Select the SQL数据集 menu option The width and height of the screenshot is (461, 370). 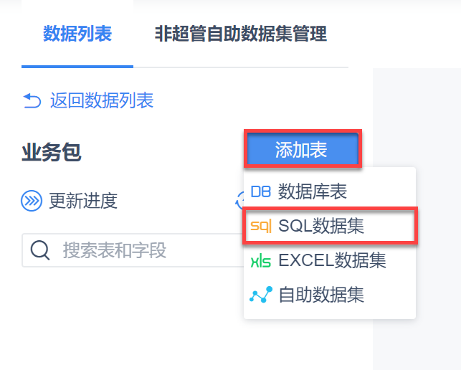321,227
